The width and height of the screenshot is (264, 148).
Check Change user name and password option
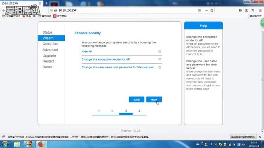(x=160, y=67)
